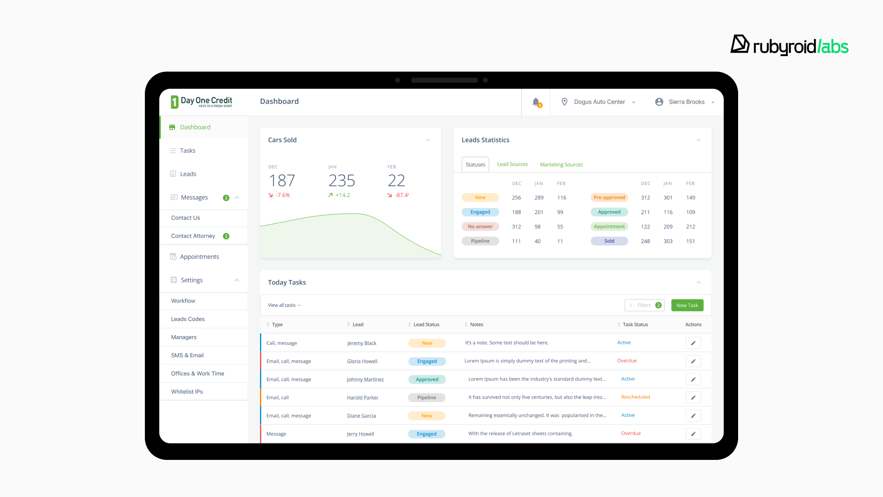Click the Cars Sold panel drag handle
This screenshot has height=497, width=883.
point(428,140)
